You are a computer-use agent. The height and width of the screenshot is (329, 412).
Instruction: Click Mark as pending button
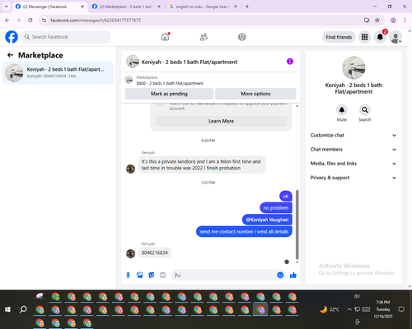pyautogui.click(x=169, y=94)
